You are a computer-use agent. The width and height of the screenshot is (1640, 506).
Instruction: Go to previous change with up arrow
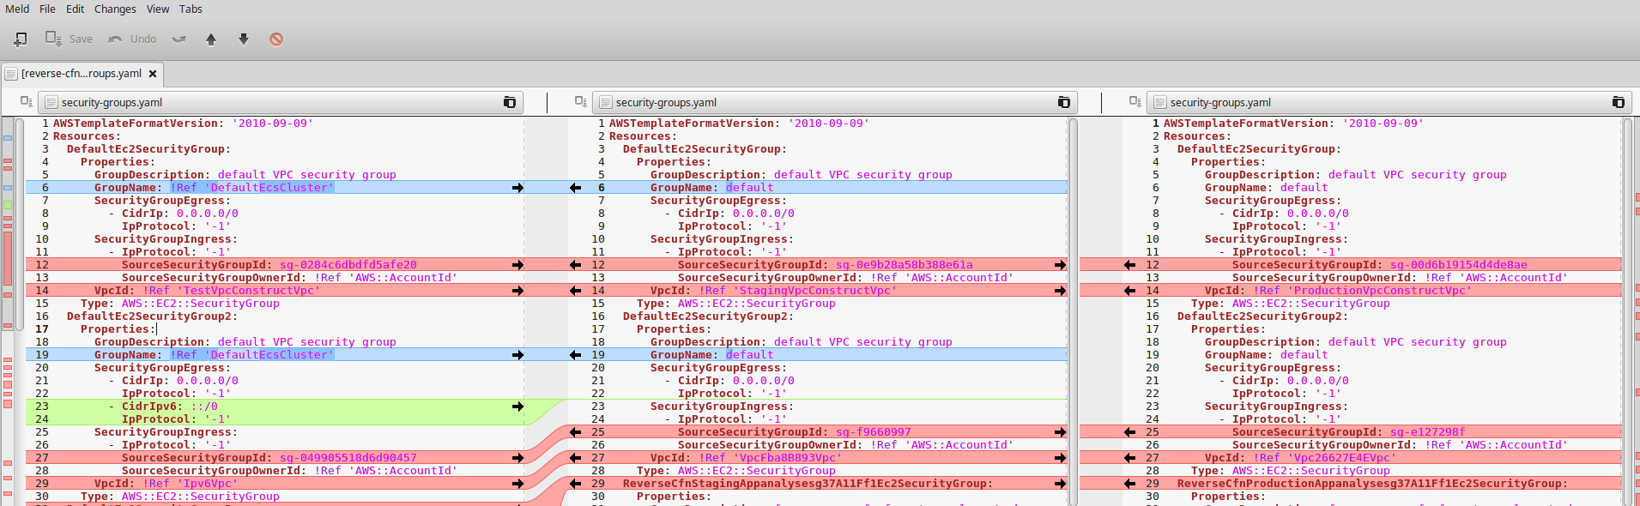(x=211, y=39)
